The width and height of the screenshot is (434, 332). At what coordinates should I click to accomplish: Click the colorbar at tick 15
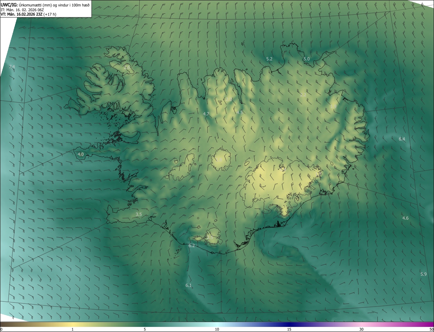[x=289, y=325]
